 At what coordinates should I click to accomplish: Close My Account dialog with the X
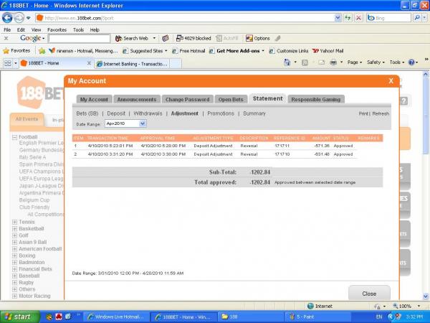(391, 81)
